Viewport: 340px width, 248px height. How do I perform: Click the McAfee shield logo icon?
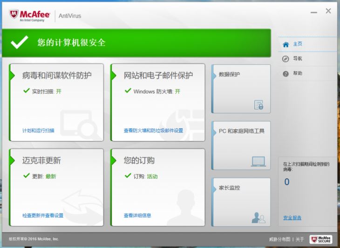pyautogui.click(x=14, y=14)
